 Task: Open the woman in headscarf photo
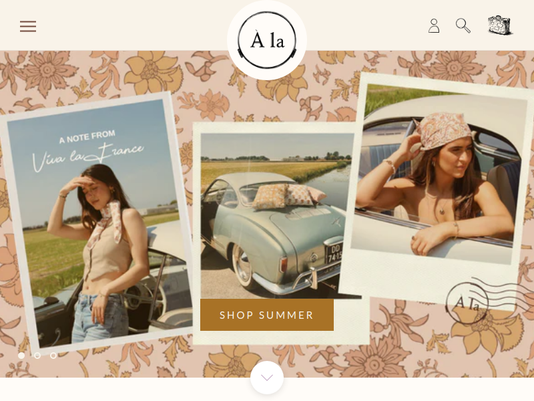(438, 174)
